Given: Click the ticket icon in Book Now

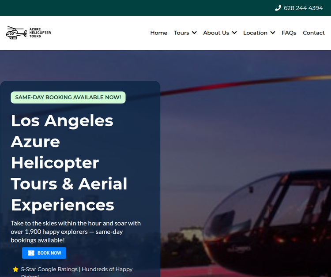Looking at the screenshot, I should coord(31,253).
